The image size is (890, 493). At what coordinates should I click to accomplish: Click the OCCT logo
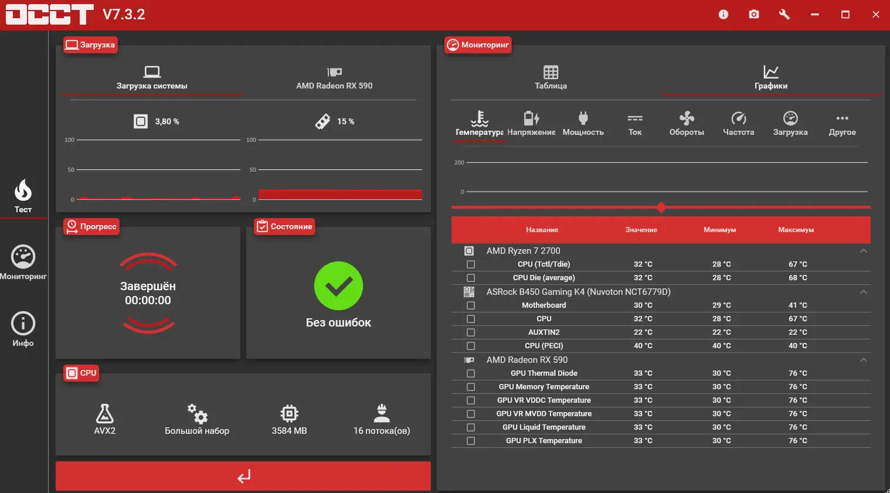tap(49, 15)
